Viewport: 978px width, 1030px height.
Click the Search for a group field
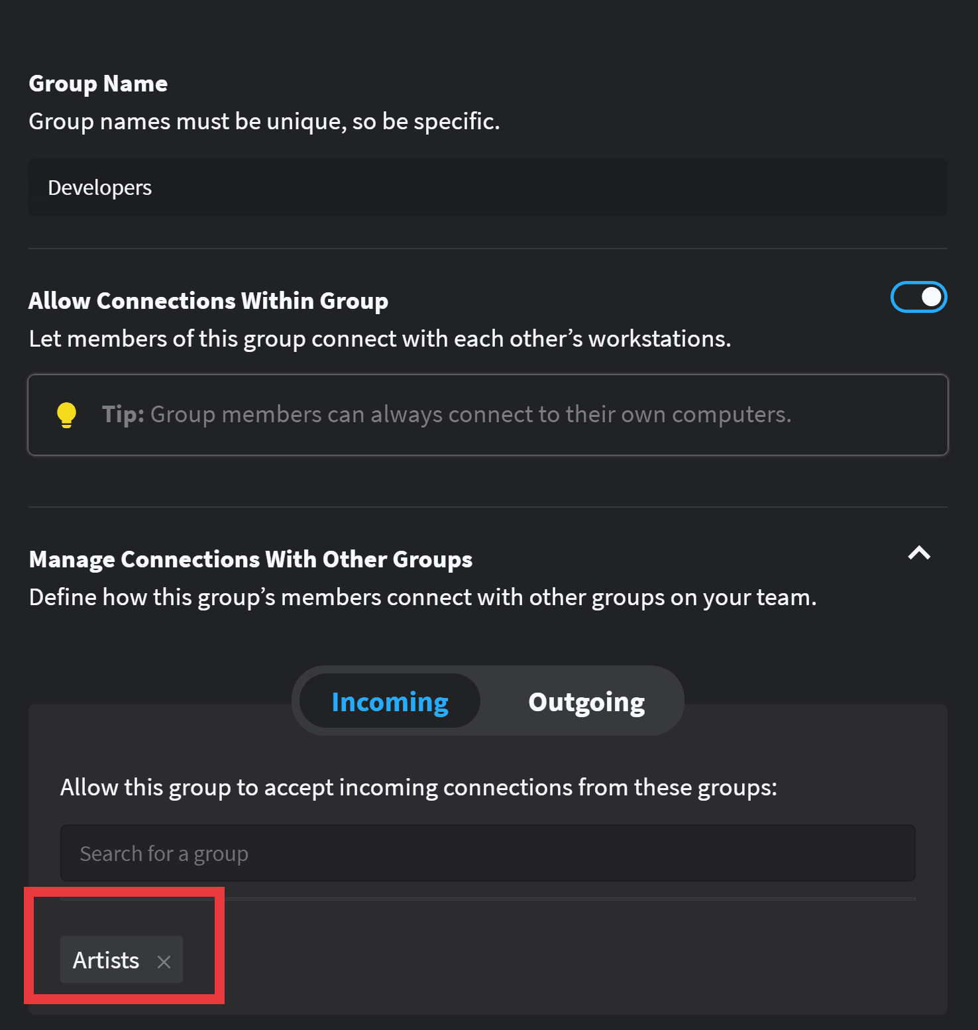pyautogui.click(x=487, y=853)
